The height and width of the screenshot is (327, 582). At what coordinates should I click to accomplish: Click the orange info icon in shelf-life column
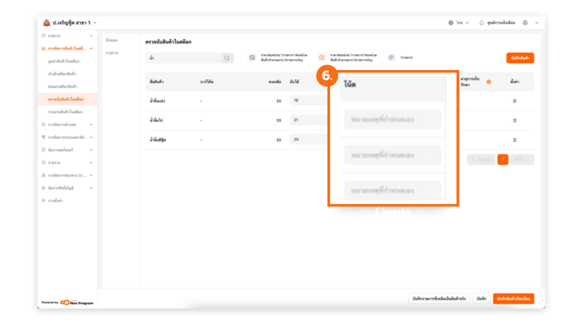(489, 82)
